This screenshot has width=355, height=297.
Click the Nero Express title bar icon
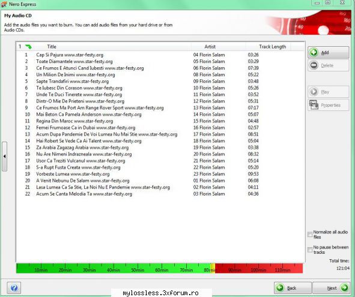[4, 4]
